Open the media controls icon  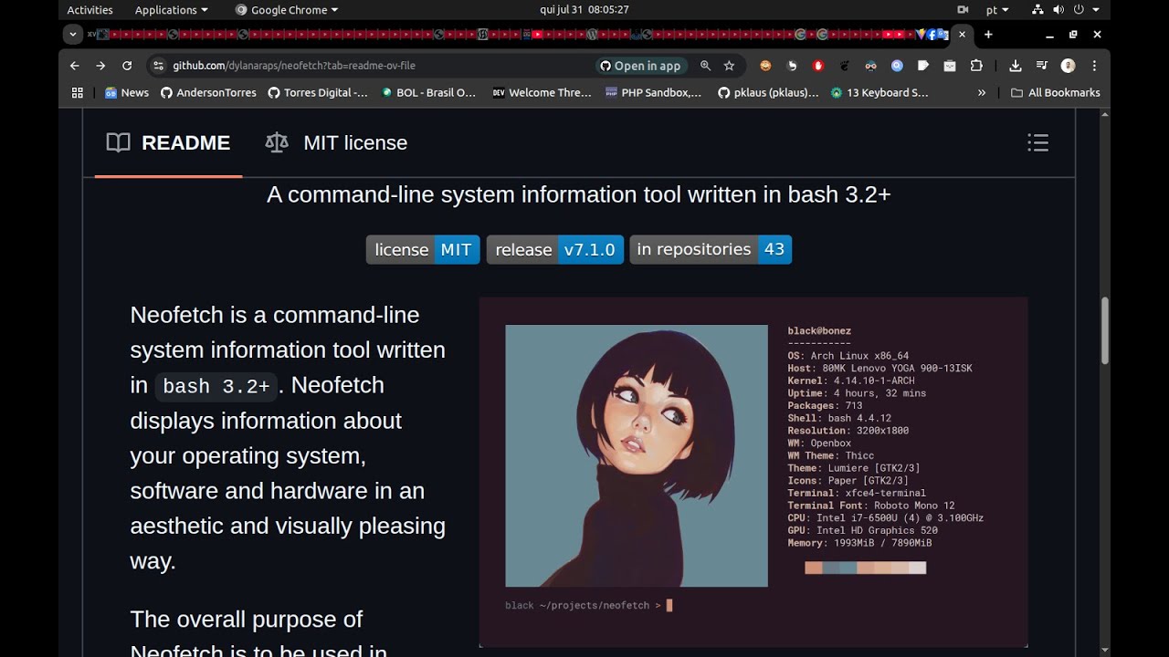point(1041,66)
